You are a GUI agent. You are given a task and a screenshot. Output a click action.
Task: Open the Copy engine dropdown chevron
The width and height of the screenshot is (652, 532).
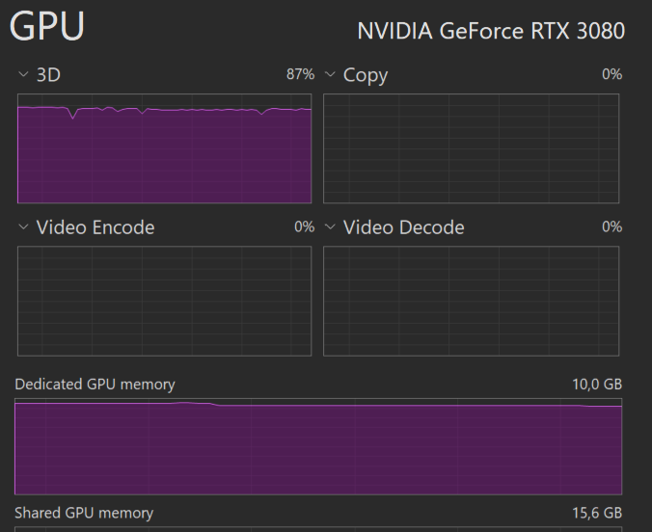(330, 75)
